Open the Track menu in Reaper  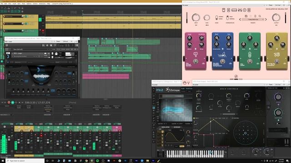(24, 4)
